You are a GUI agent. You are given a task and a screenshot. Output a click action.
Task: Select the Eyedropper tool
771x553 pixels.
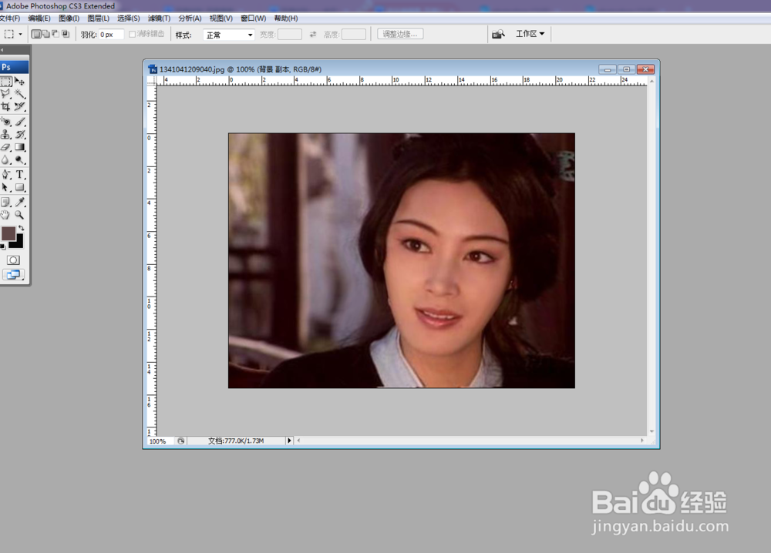pyautogui.click(x=20, y=203)
